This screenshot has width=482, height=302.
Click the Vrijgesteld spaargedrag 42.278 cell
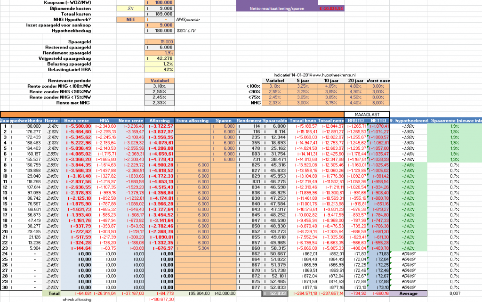(x=161, y=58)
